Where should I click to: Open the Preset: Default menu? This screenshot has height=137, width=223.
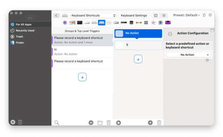pyautogui.click(x=186, y=15)
